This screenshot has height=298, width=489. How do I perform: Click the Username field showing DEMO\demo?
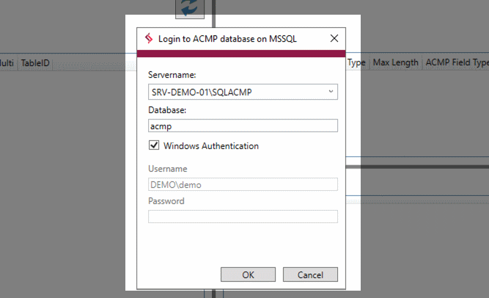coord(243,184)
